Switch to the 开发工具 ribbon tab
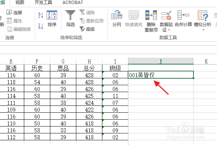 43,3
